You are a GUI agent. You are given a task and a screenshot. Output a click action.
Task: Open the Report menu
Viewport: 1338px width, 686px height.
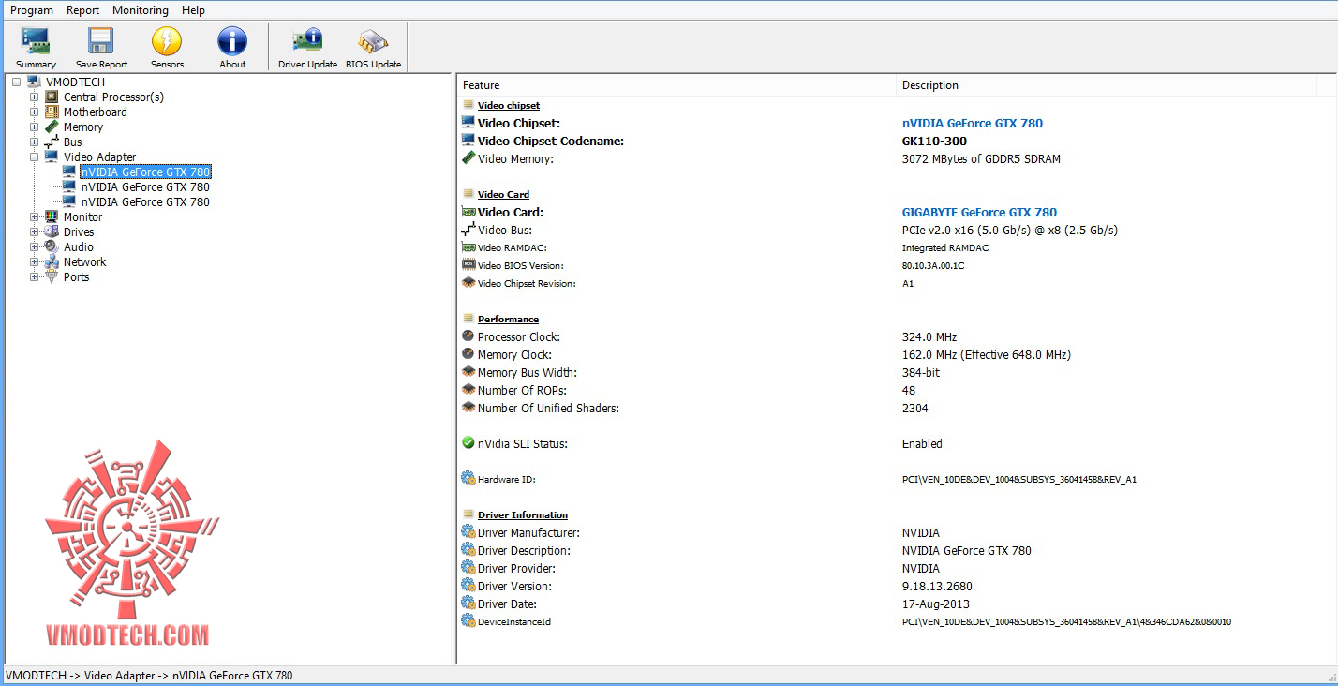tap(83, 10)
